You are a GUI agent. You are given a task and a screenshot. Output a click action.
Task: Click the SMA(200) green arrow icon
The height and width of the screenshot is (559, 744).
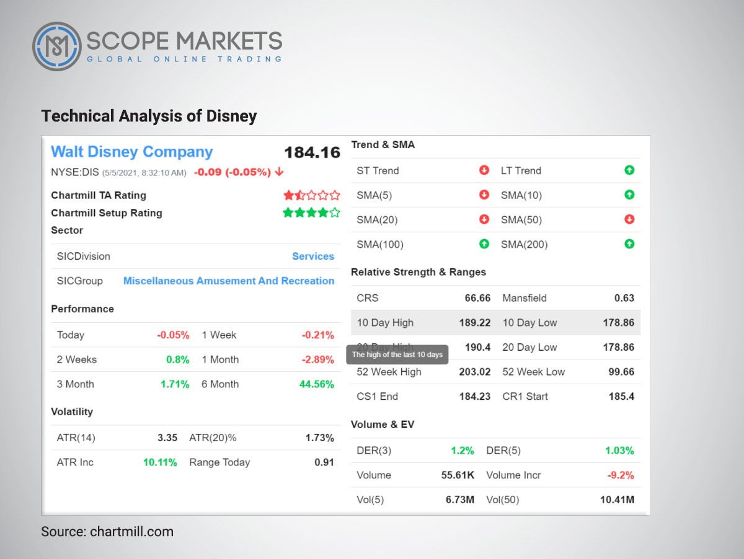(629, 244)
